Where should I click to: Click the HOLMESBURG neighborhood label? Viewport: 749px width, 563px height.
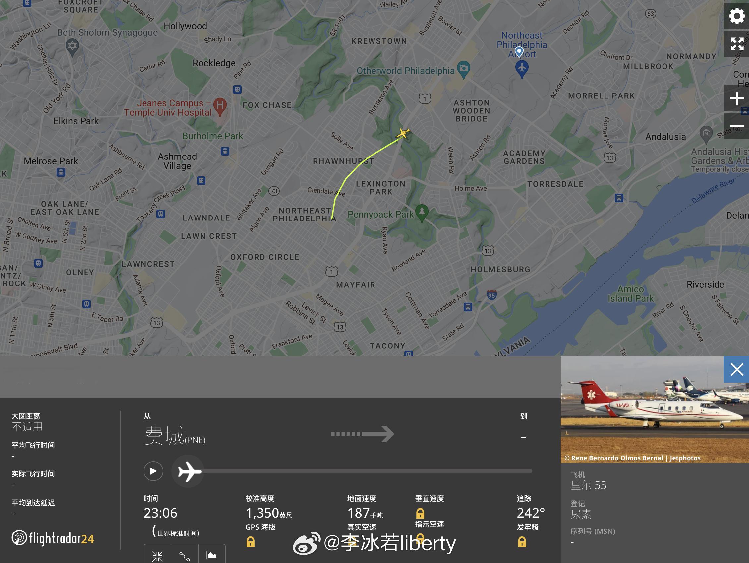pyautogui.click(x=500, y=269)
